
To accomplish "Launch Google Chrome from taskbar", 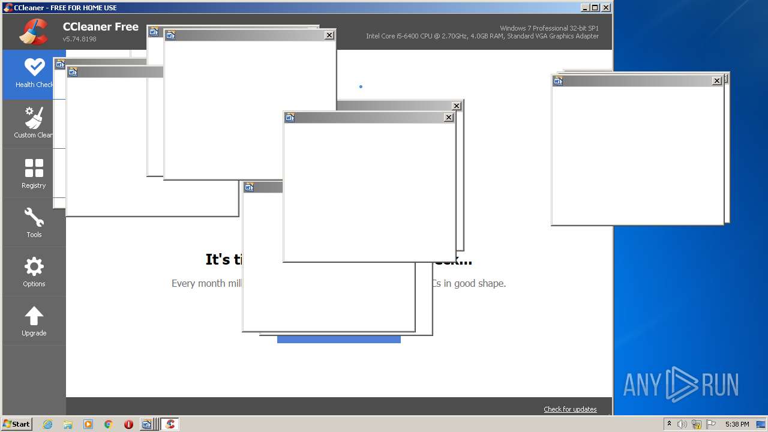I will point(109,424).
